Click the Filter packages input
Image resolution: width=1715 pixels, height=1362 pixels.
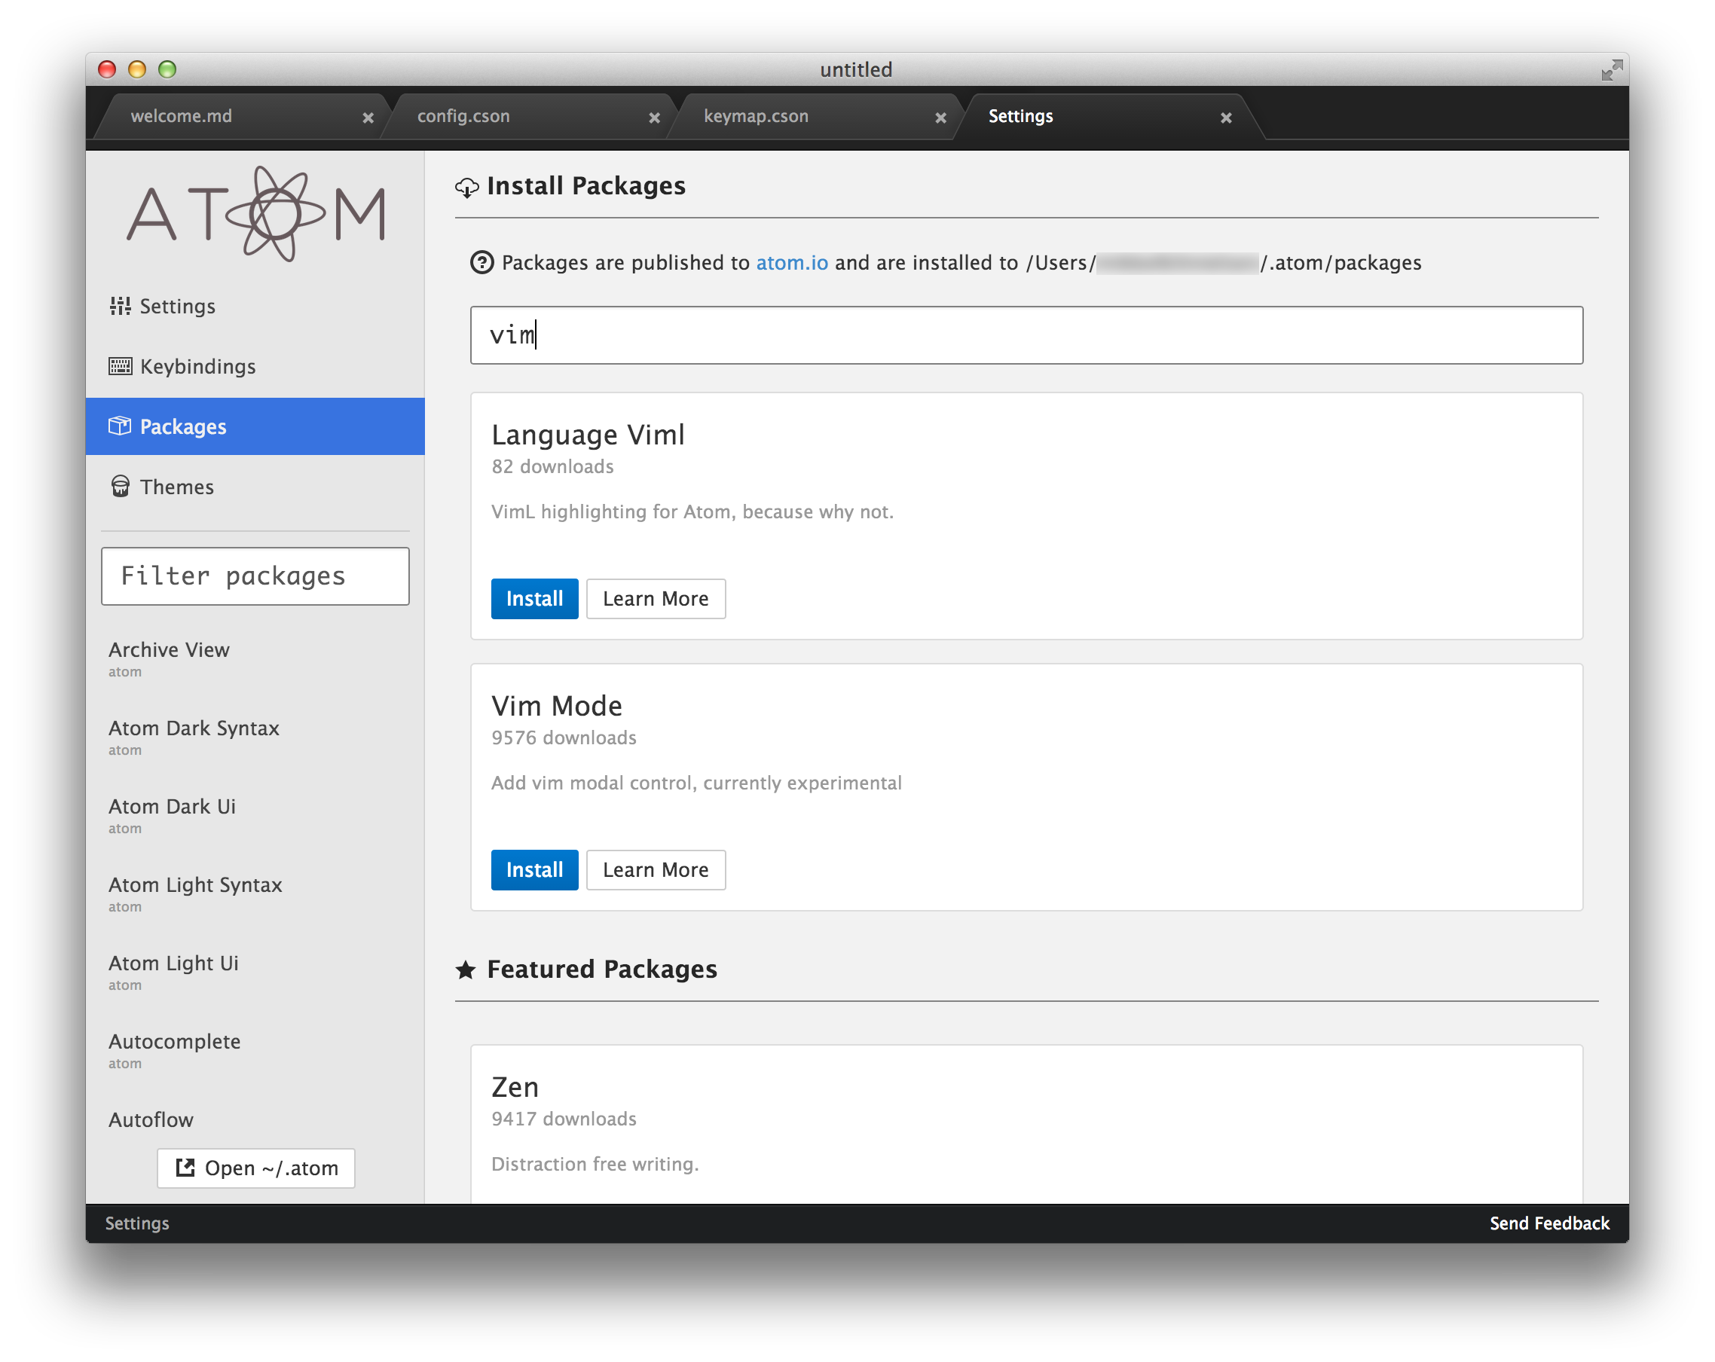pyautogui.click(x=255, y=576)
